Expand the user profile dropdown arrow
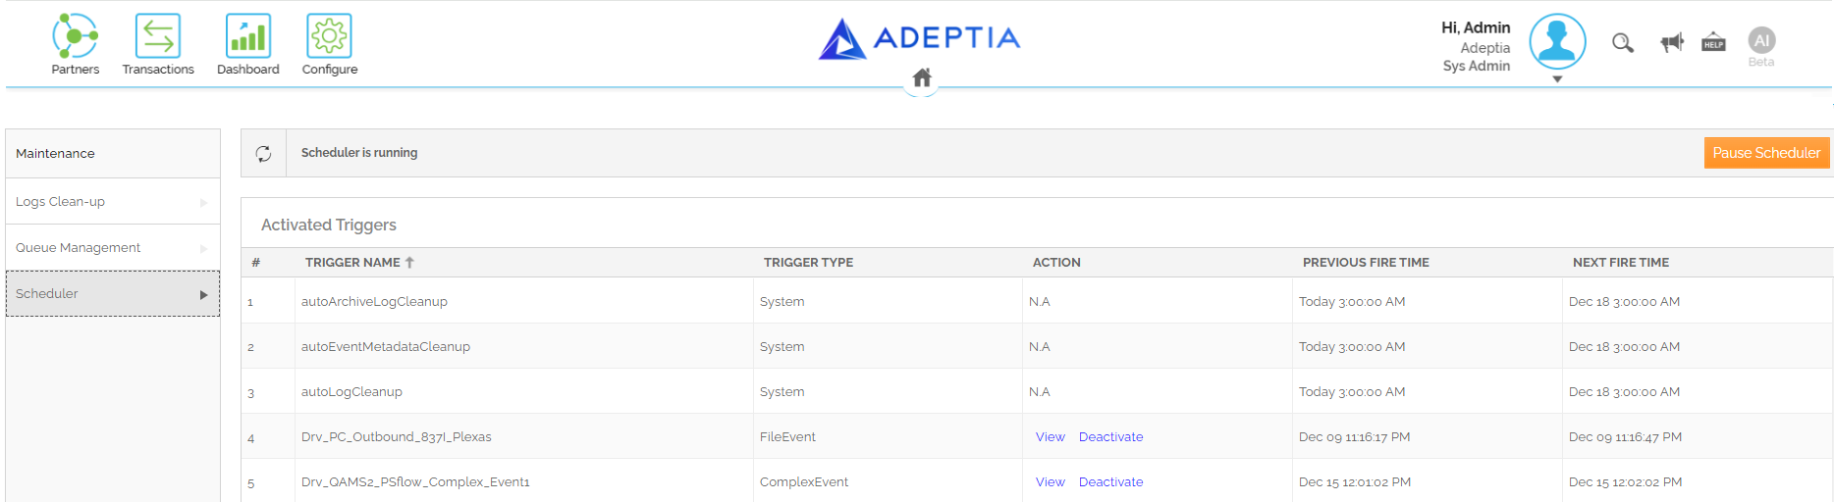The height and width of the screenshot is (502, 1834). (1557, 79)
